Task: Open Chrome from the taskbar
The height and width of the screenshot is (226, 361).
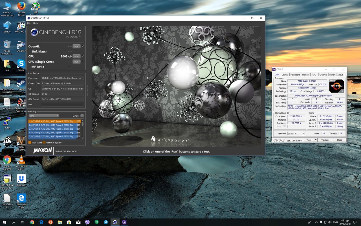Action: point(32,222)
